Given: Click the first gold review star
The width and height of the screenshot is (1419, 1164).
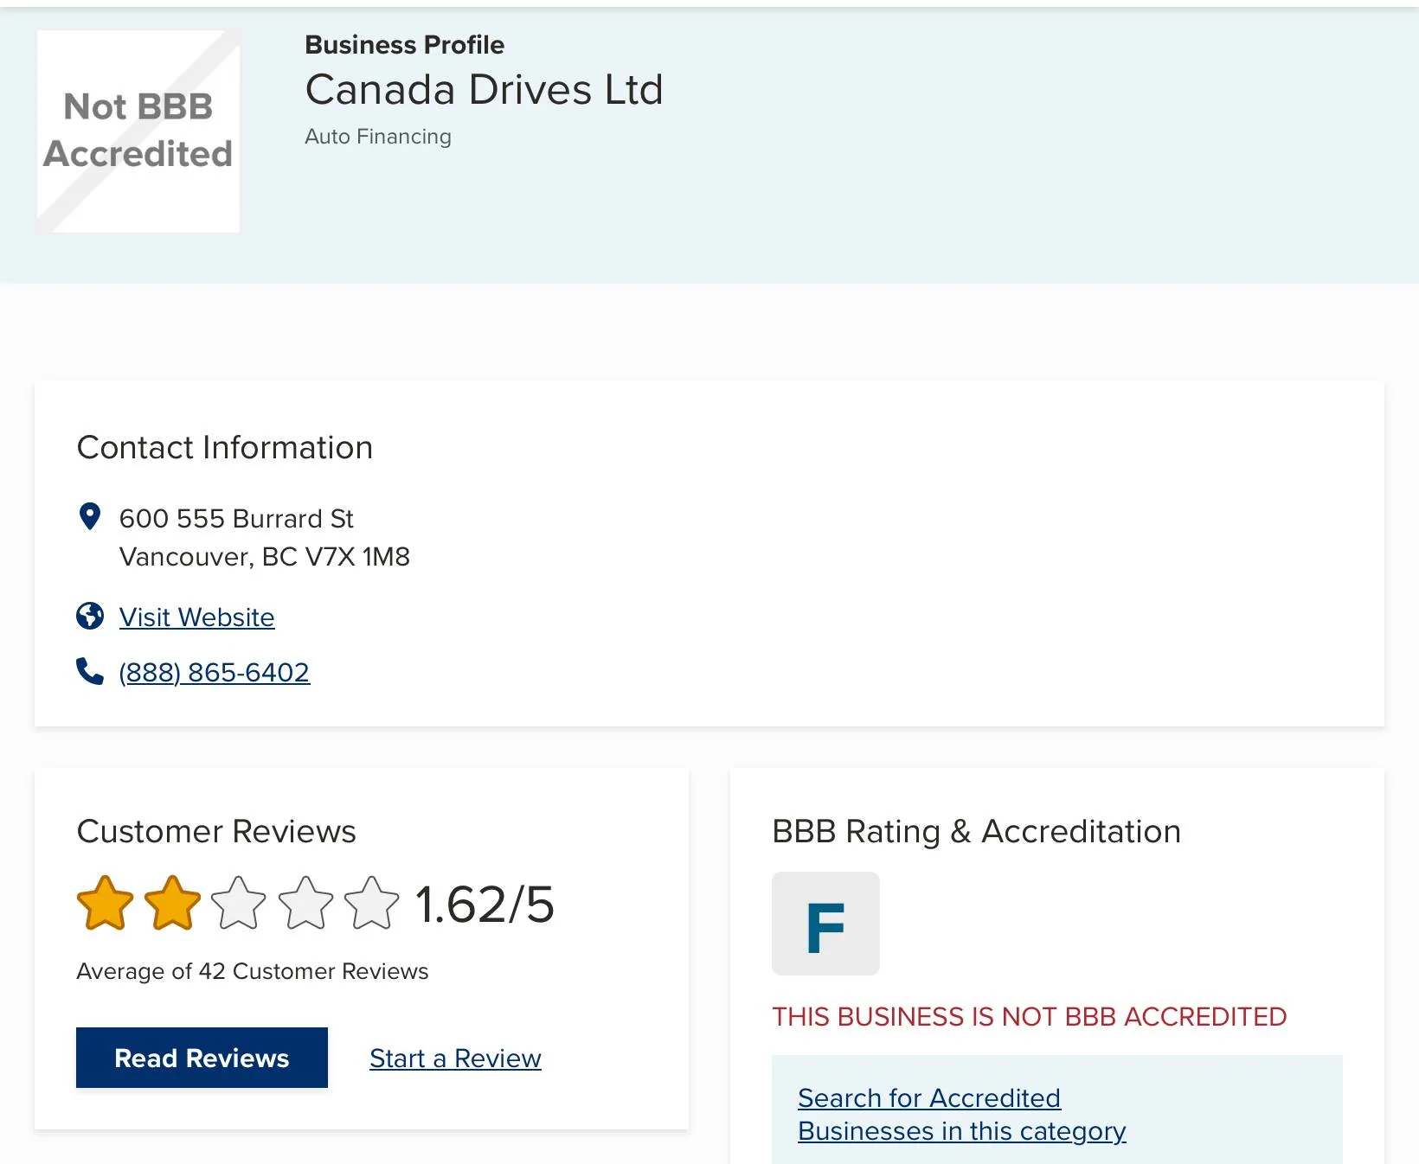Looking at the screenshot, I should point(106,903).
